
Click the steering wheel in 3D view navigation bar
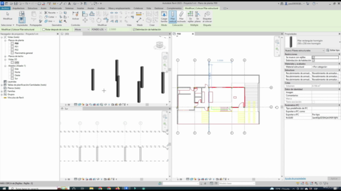point(165,58)
